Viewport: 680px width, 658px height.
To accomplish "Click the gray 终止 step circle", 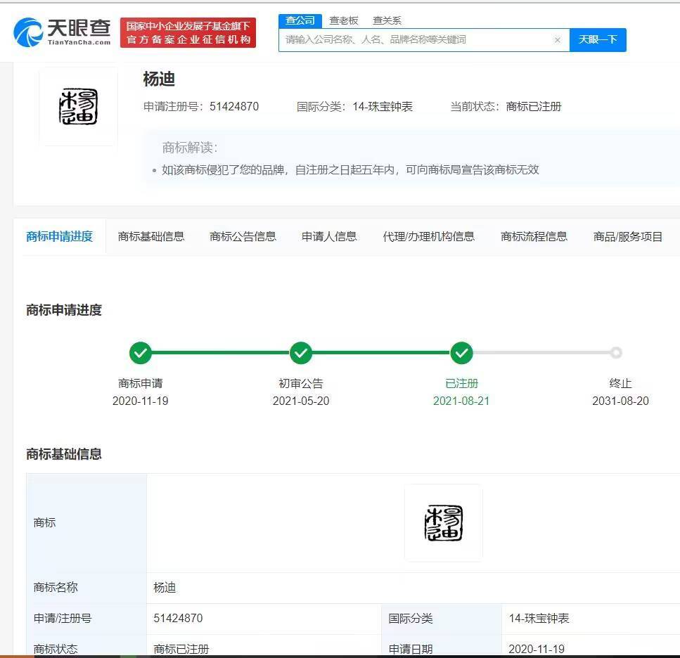I will point(616,353).
